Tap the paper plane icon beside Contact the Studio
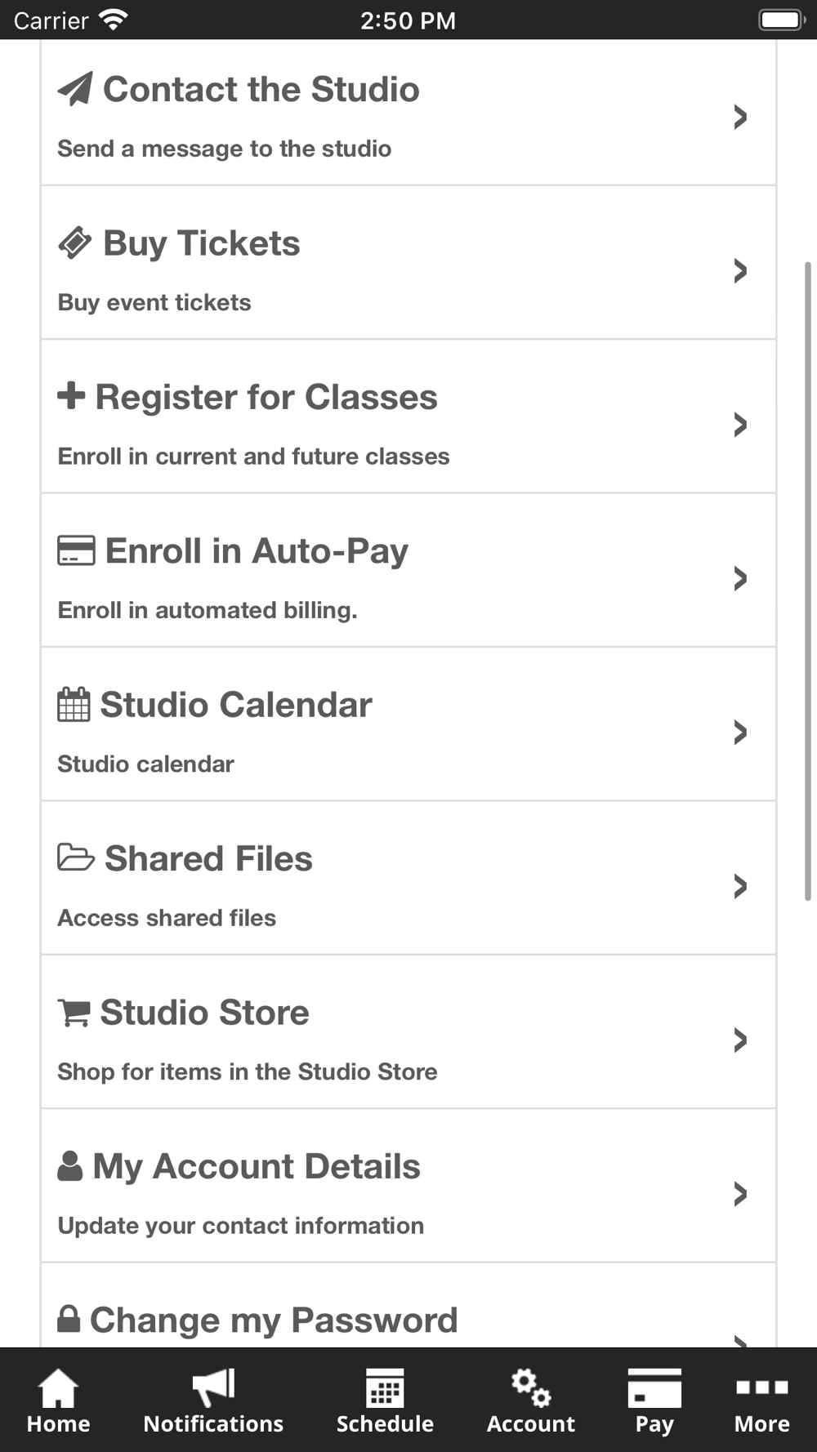This screenshot has width=817, height=1452. pos(75,89)
